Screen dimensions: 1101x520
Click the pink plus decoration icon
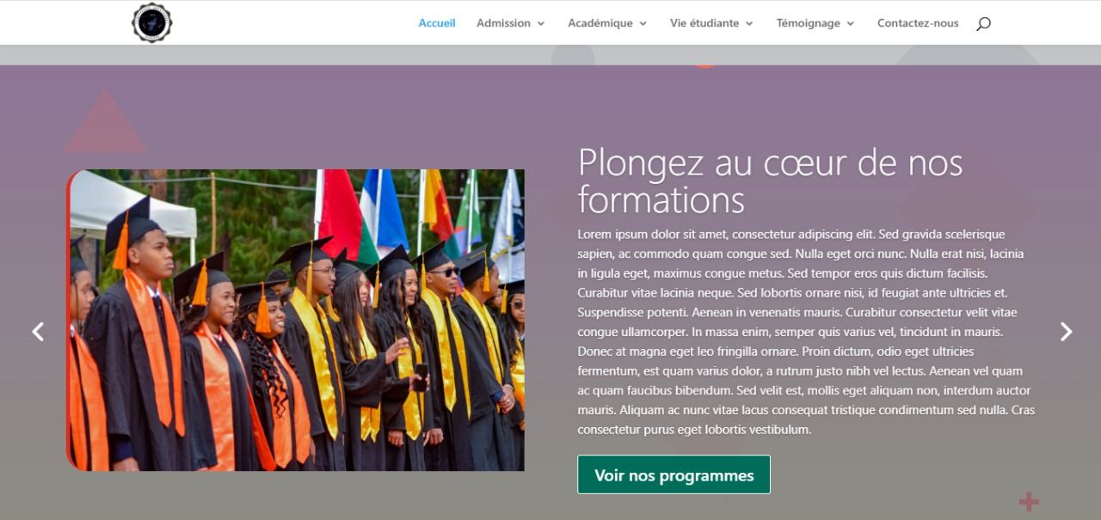[1029, 501]
